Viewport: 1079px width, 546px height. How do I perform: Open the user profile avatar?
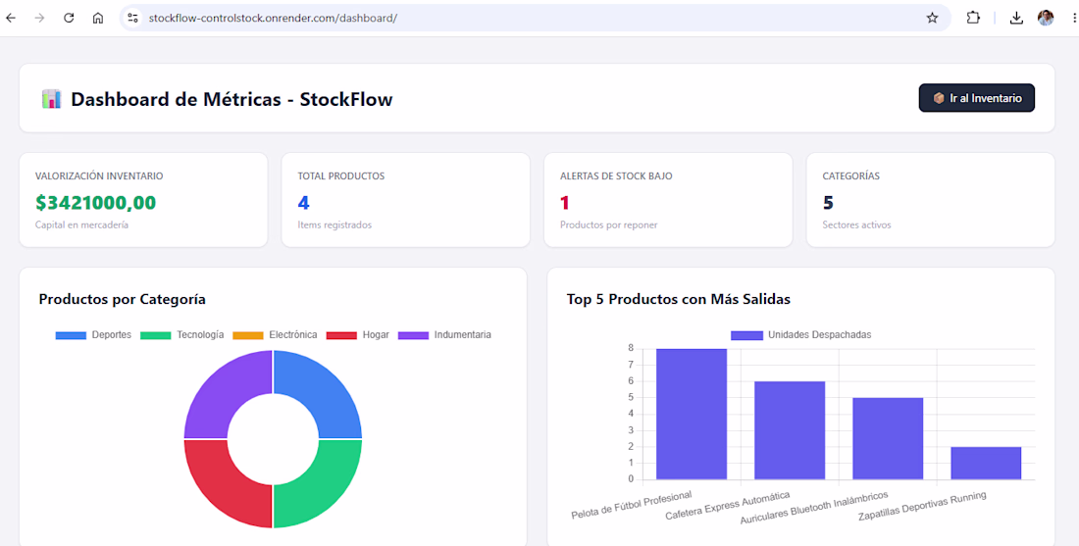click(1046, 19)
